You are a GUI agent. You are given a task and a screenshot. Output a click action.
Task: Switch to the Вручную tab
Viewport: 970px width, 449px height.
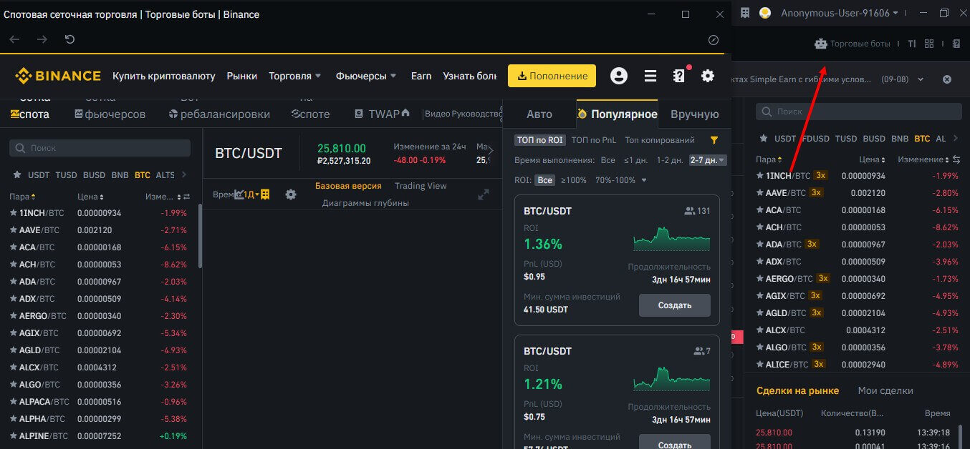click(694, 114)
